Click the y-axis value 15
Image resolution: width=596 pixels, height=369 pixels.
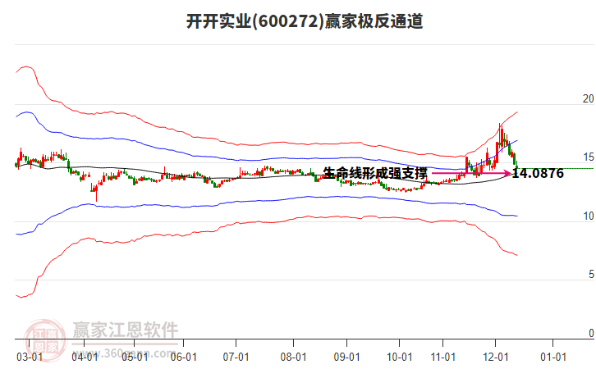point(588,157)
